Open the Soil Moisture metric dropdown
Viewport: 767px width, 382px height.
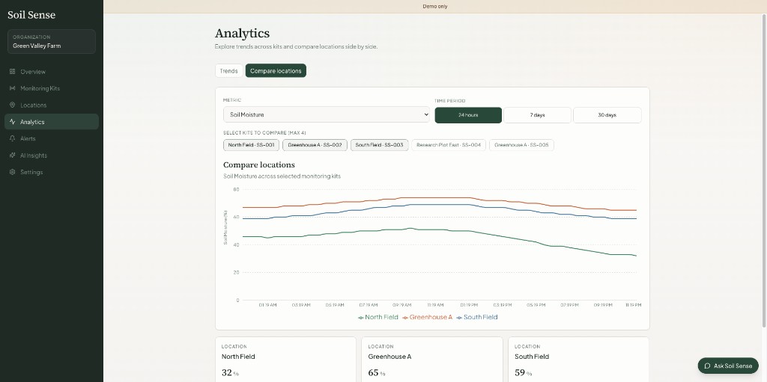click(327, 114)
